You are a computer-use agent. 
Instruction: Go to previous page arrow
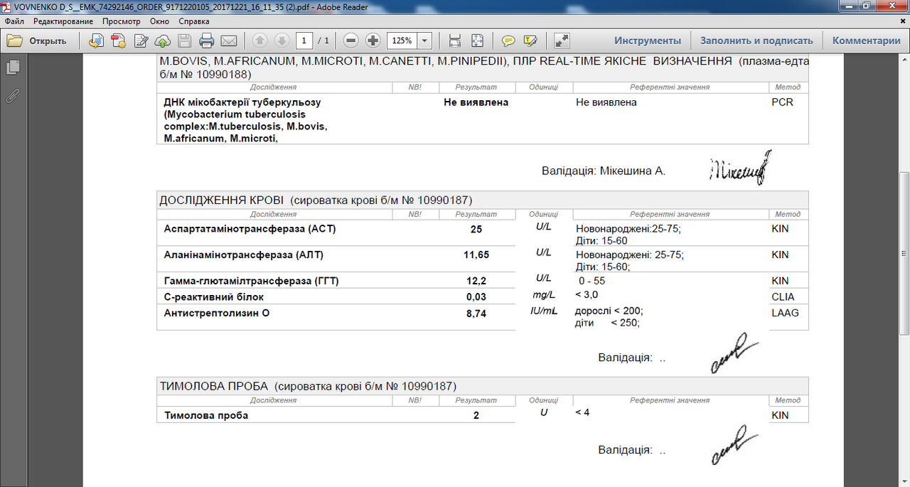point(259,41)
